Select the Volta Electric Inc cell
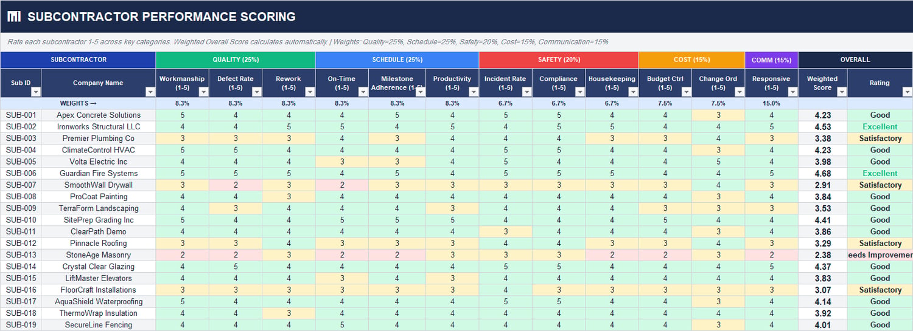 99,162
